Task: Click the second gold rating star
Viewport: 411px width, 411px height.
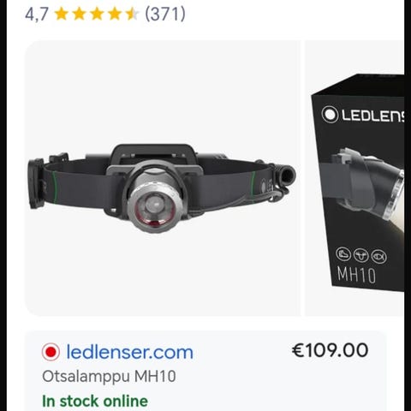Action: click(x=79, y=14)
